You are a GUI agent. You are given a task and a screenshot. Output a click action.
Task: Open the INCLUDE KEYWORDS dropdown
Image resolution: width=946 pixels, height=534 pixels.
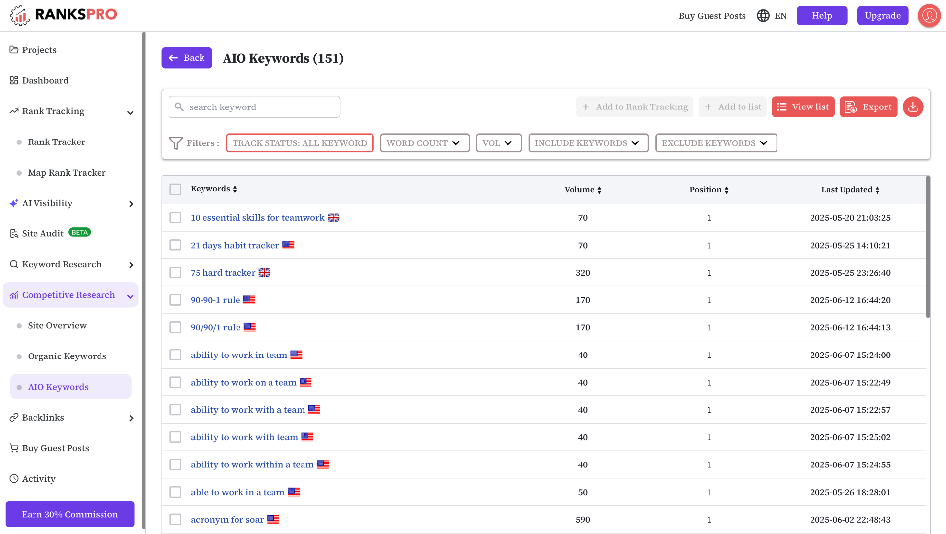588,143
